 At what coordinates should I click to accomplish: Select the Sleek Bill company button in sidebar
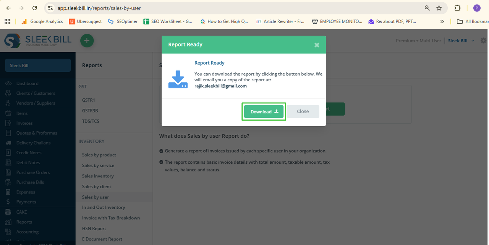[38, 65]
